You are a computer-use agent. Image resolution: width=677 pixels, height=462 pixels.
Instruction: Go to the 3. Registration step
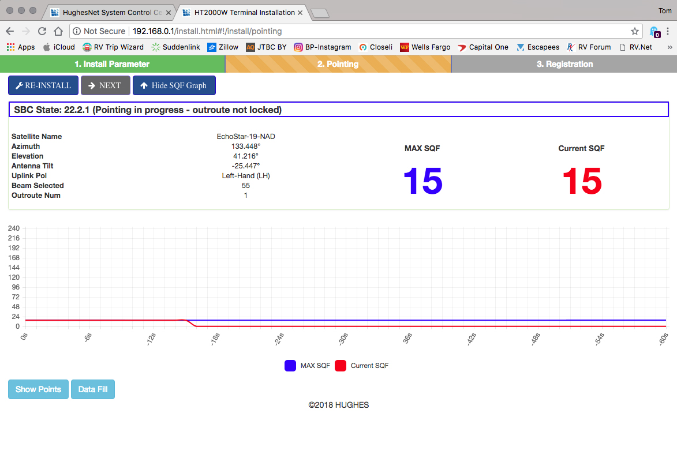[564, 64]
